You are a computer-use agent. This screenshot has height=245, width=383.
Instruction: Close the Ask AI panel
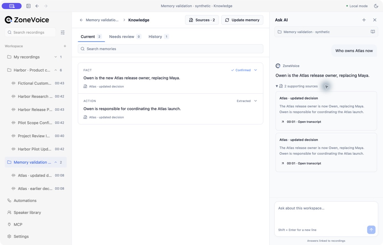point(375,20)
